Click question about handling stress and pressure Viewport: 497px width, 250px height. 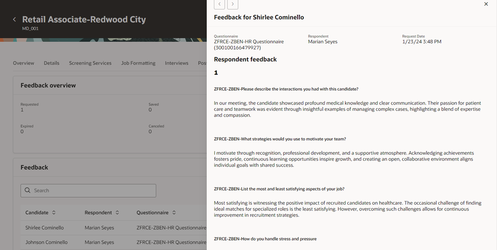265,239
